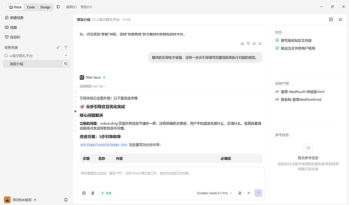This screenshot has height=205, width=349.
Task: Expand the 任务耗时 6m 15s details
Action: tap(93, 86)
